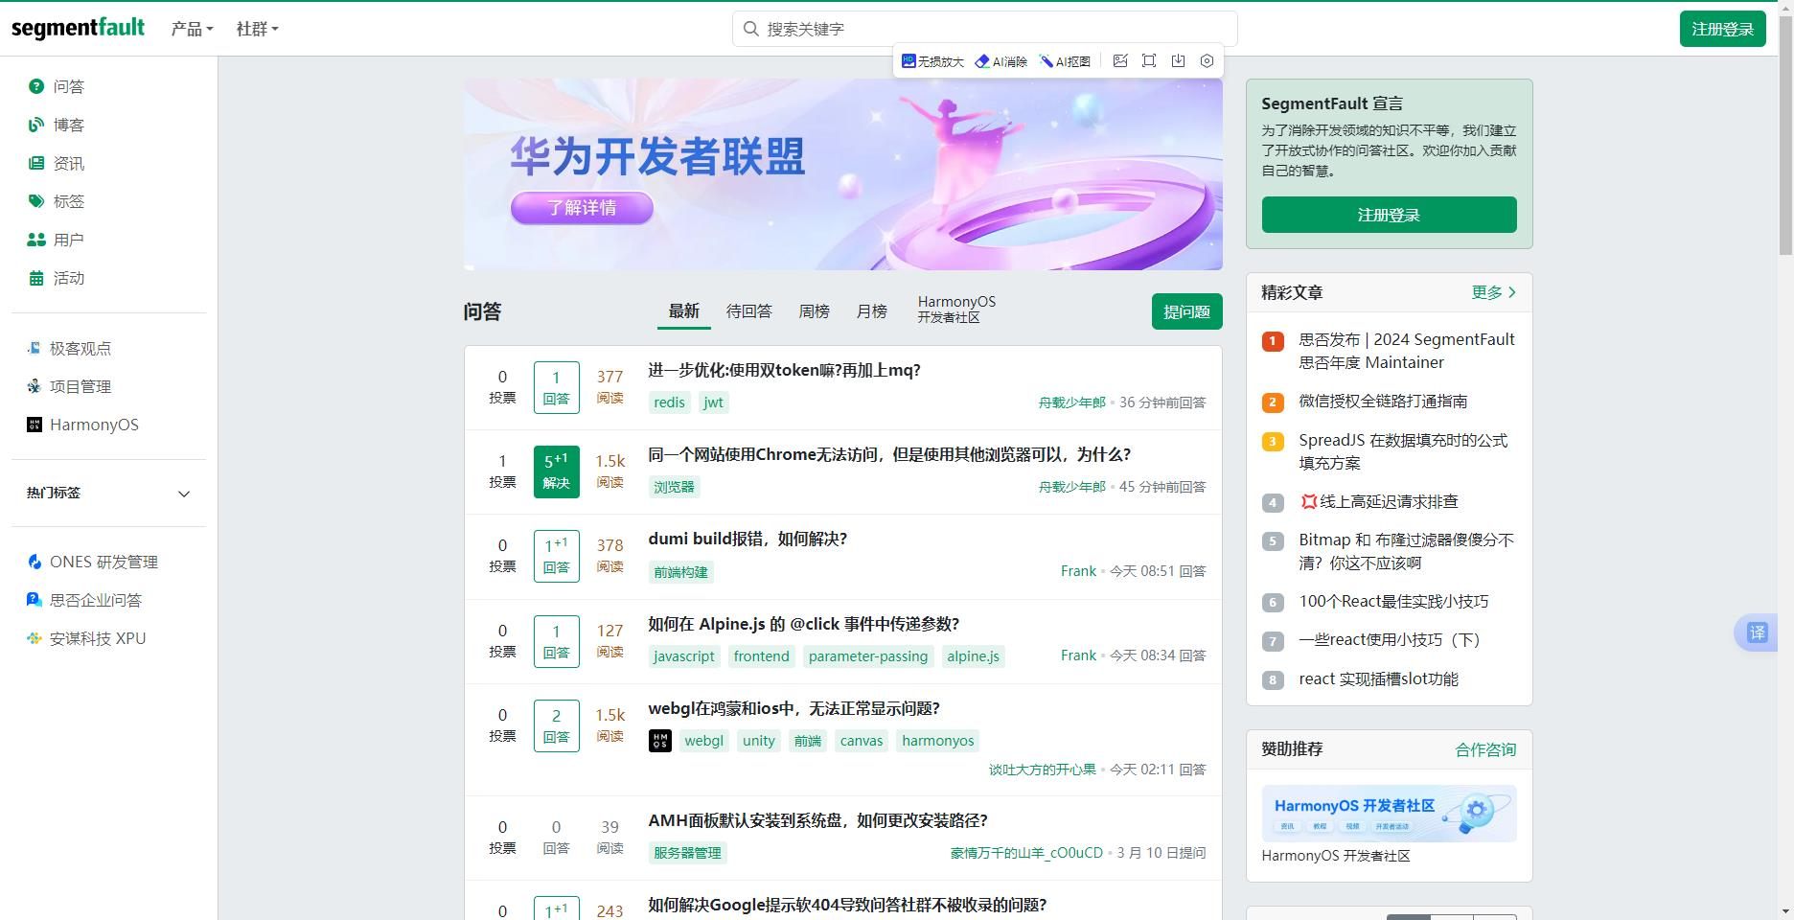
Task: Click the HarmonyOS badge icon beside webgl tag
Action: click(x=659, y=741)
